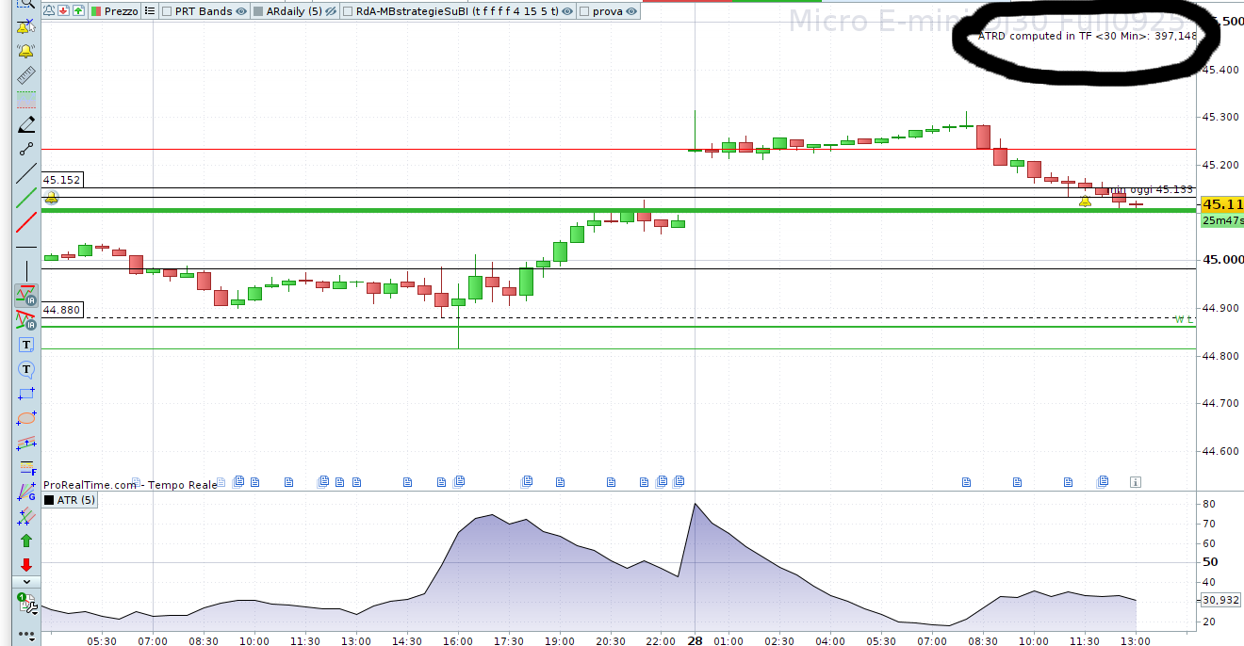The image size is (1244, 646).
Task: Toggle PRT Bands visibility eye
Action: point(241,12)
